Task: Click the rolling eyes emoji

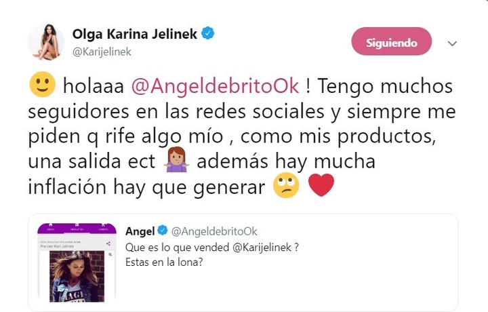Action: (x=286, y=185)
